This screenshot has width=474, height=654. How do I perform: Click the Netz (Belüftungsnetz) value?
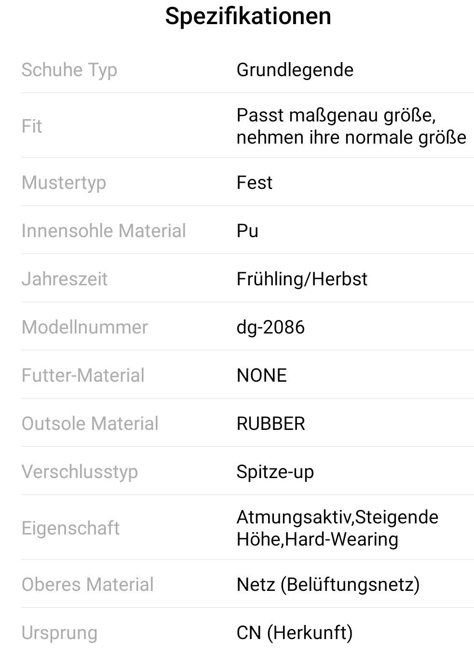[x=328, y=585]
